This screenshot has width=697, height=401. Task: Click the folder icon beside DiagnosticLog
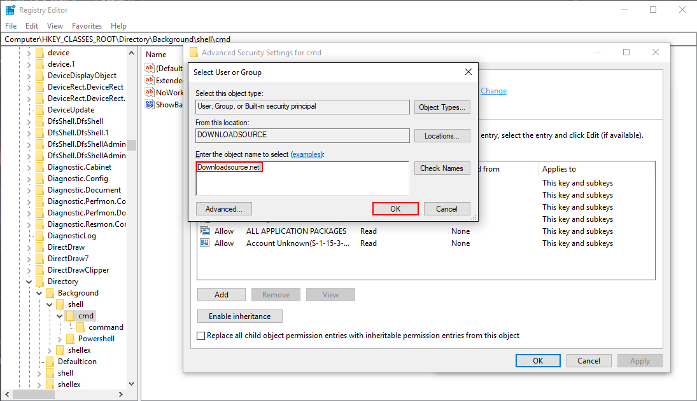click(39, 236)
